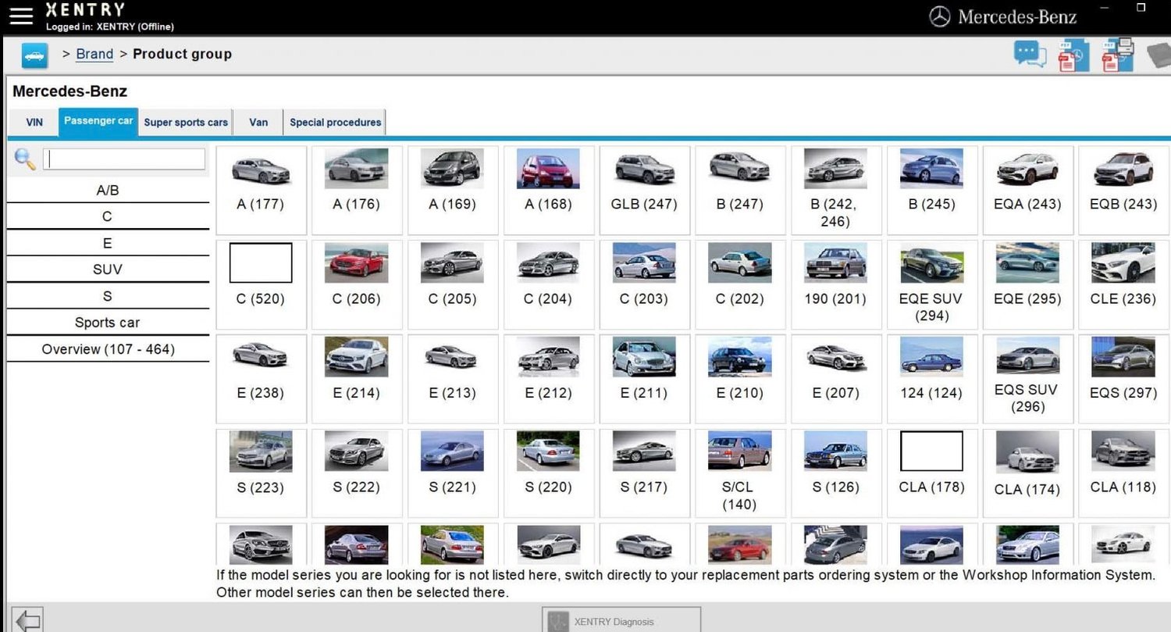The image size is (1171, 632).
Task: Select the E (238) model series
Action: coord(261,379)
